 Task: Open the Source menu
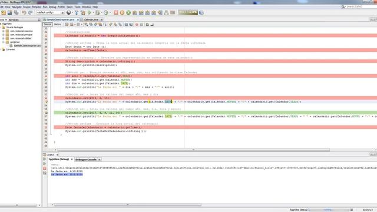point(27,7)
